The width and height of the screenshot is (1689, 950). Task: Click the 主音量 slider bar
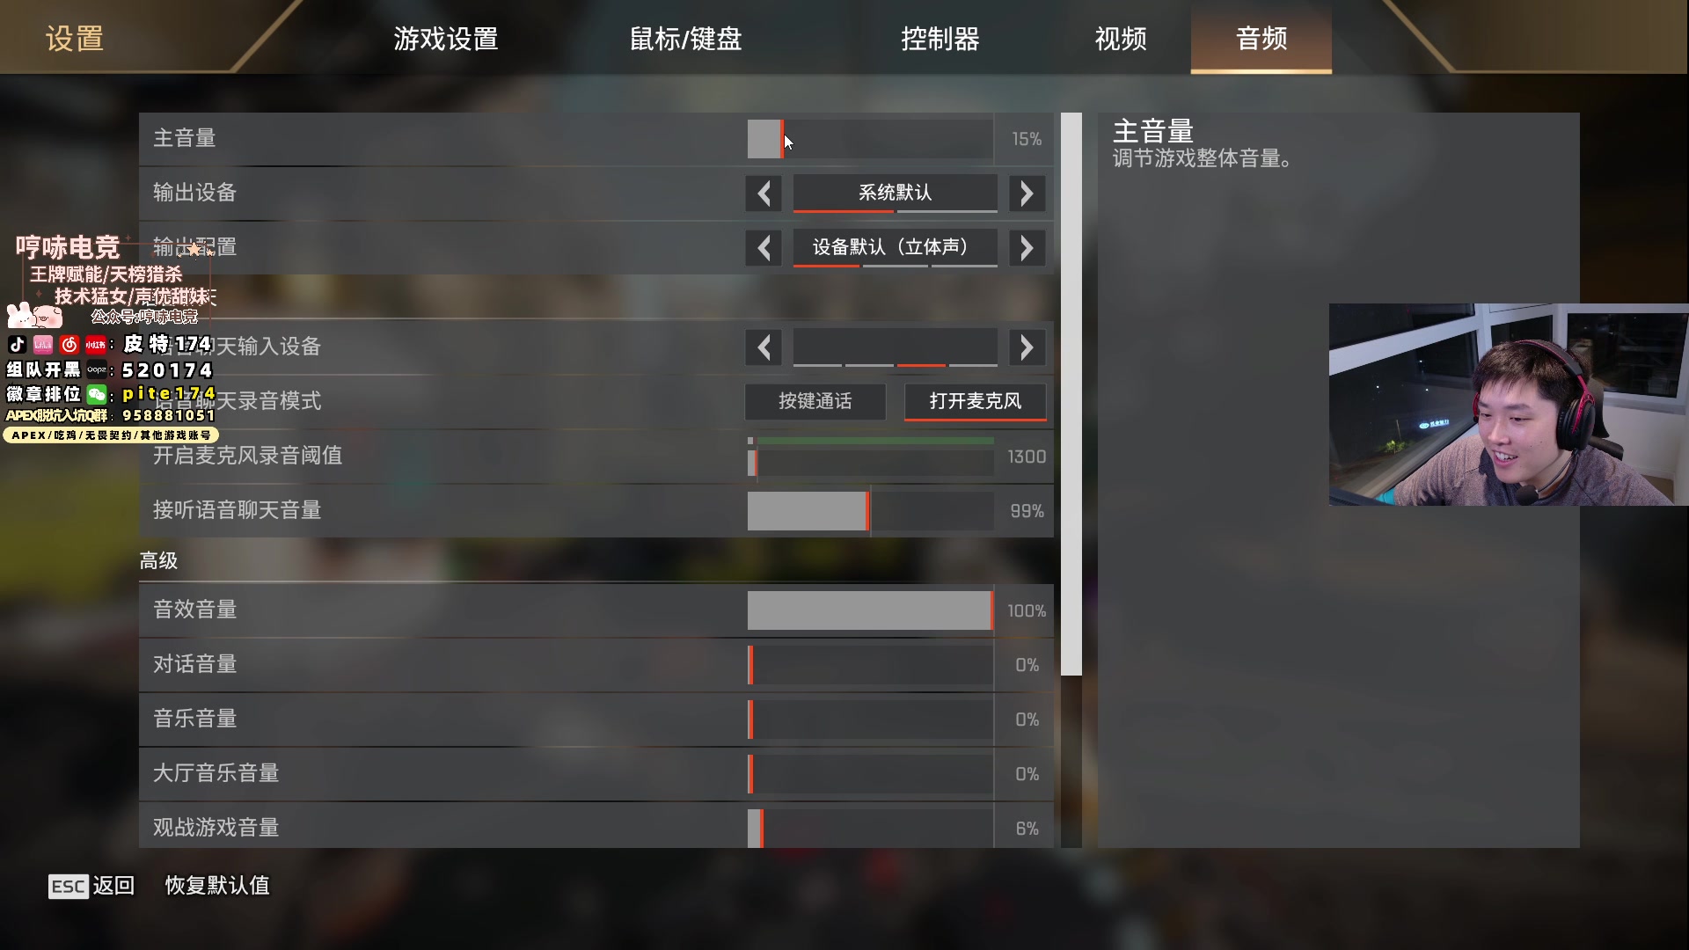[870, 139]
